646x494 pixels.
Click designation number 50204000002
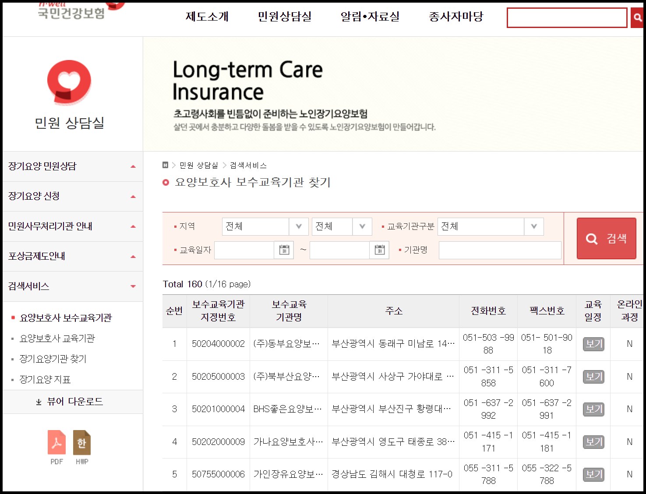(218, 344)
